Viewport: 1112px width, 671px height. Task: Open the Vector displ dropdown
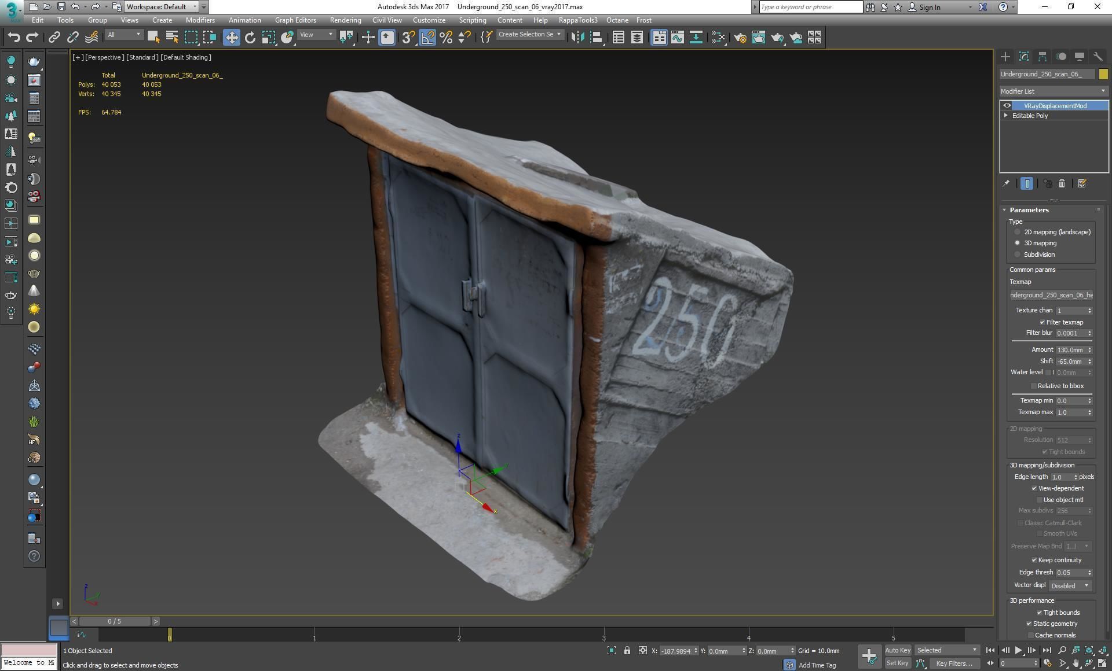coord(1070,585)
